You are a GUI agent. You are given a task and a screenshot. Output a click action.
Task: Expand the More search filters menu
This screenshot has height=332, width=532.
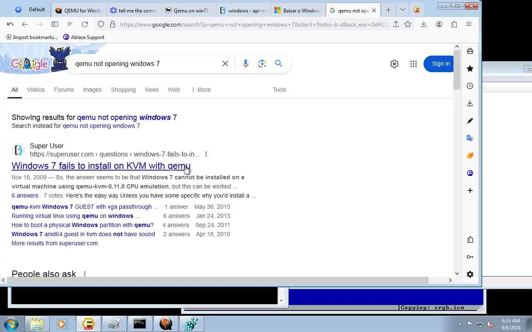(x=201, y=90)
